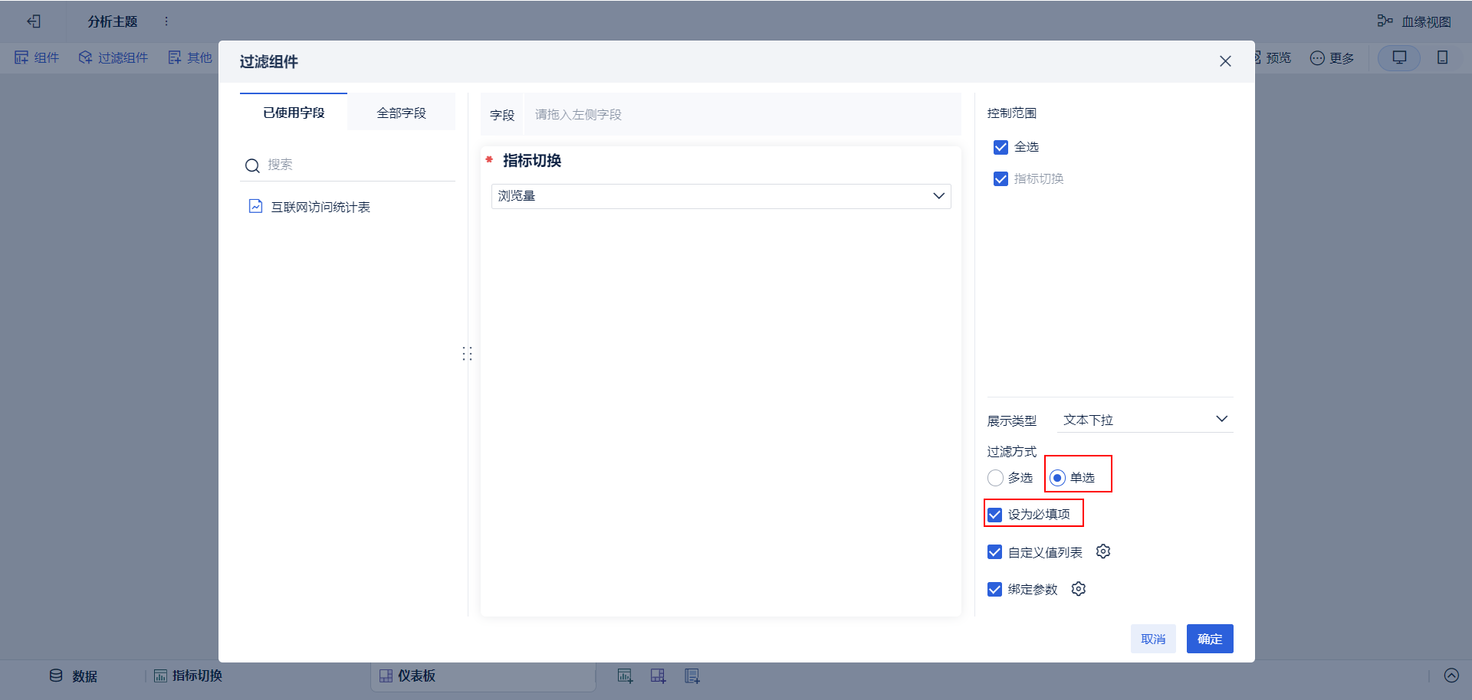Viewport: 1472px width, 700px height.
Task: Toggle the 自定义值列表 checkbox
Action: click(994, 552)
